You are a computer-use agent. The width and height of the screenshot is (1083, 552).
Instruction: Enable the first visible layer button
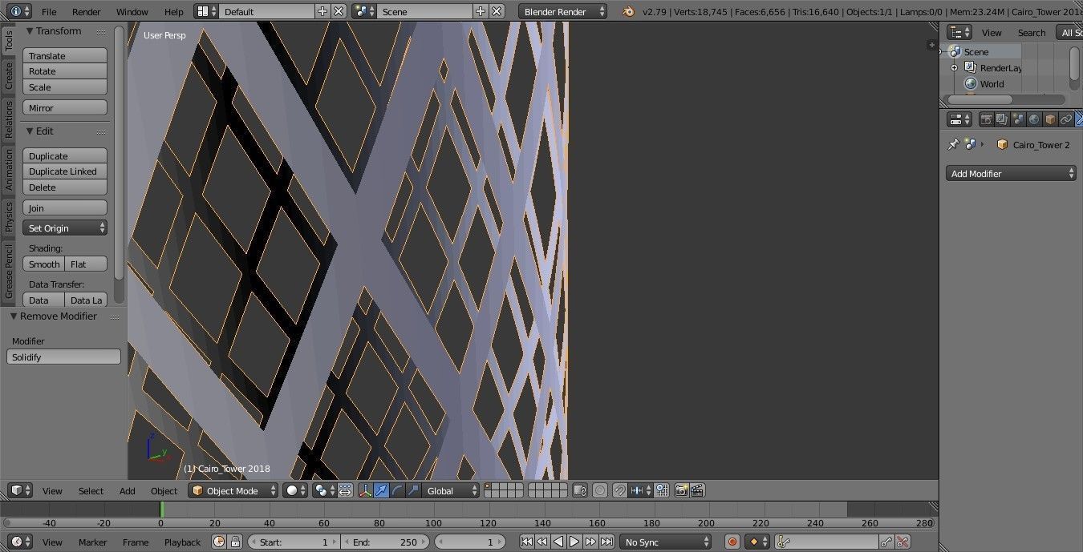point(489,487)
